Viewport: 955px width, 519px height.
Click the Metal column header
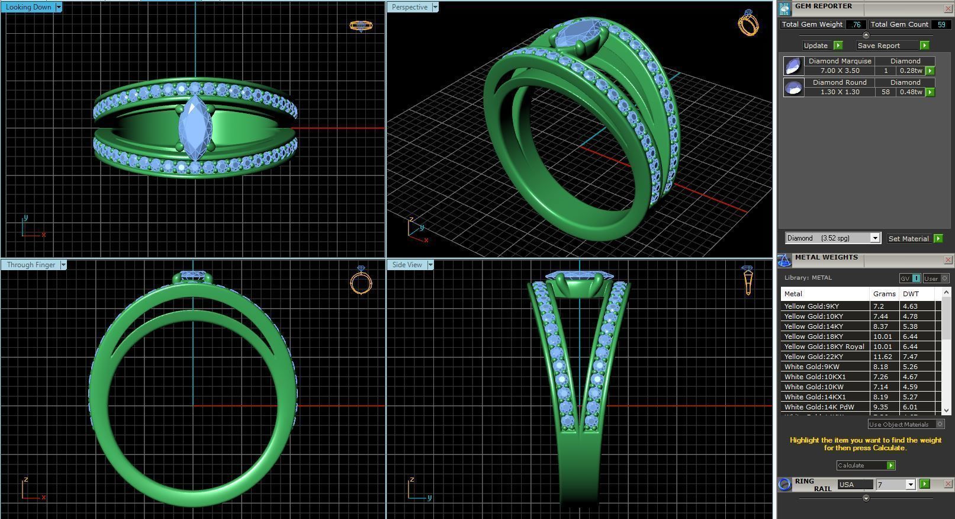[x=825, y=294]
